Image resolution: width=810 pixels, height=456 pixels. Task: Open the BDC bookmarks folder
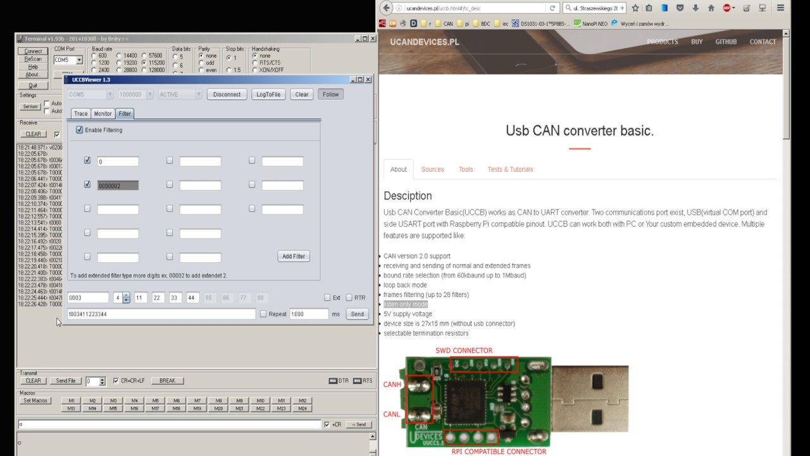(481, 23)
